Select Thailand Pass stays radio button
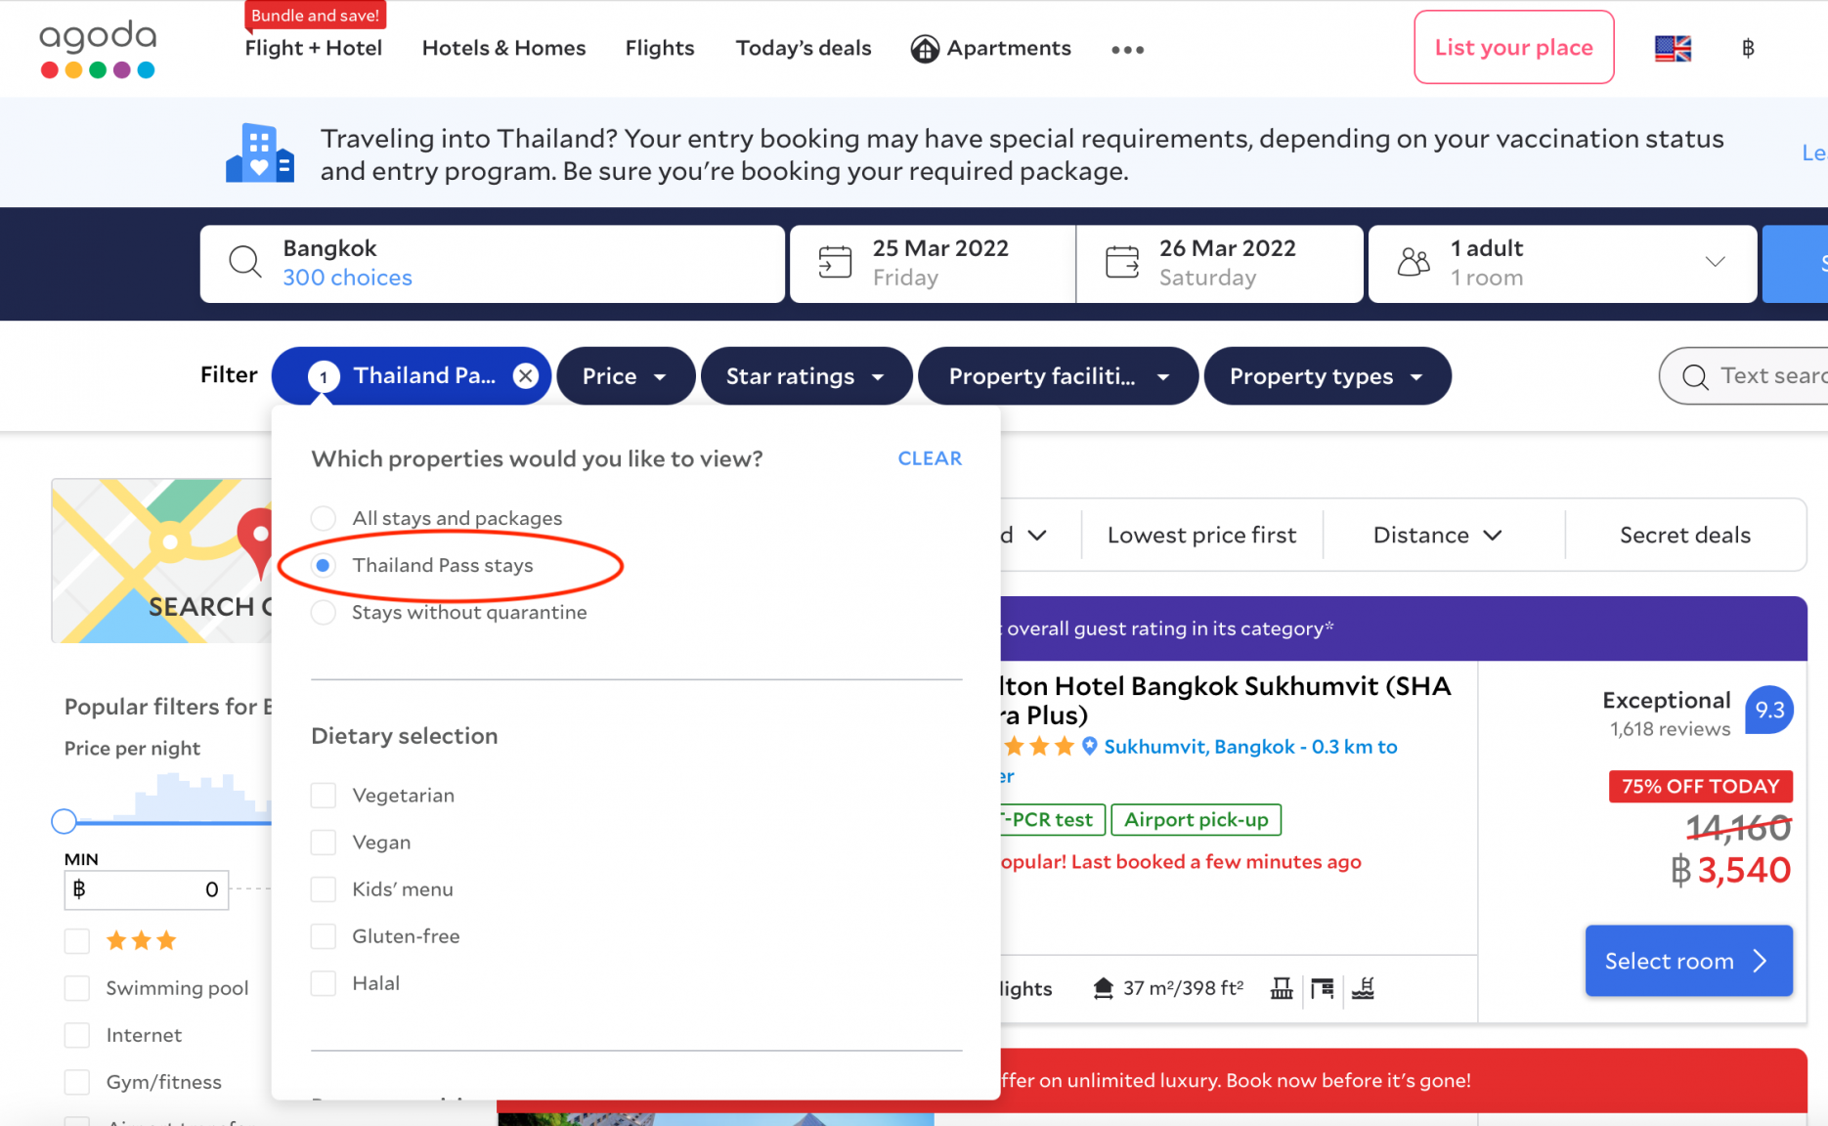The height and width of the screenshot is (1126, 1828). pyautogui.click(x=323, y=565)
